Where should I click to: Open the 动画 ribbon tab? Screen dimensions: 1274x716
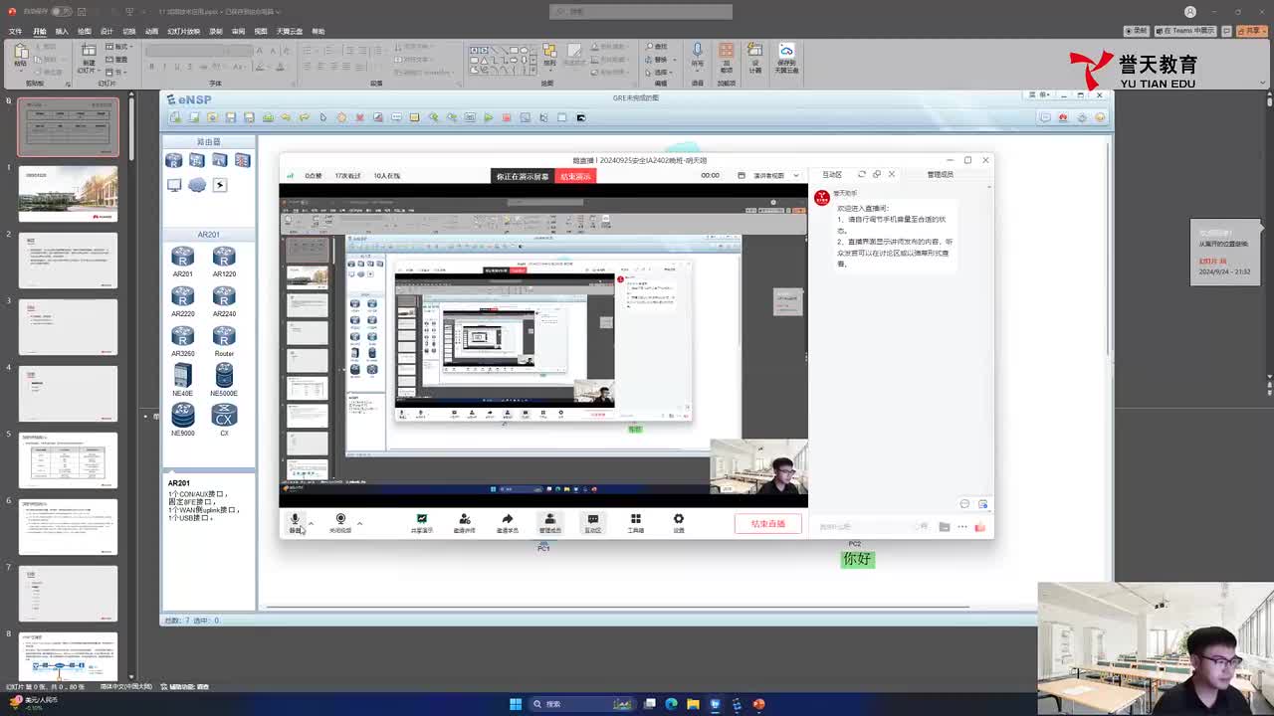(151, 31)
